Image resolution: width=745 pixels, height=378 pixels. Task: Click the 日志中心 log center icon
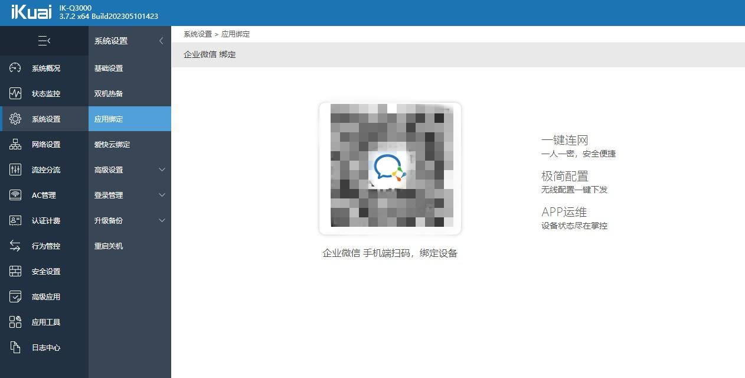click(44, 347)
